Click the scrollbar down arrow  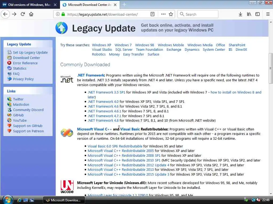[x=271, y=194]
